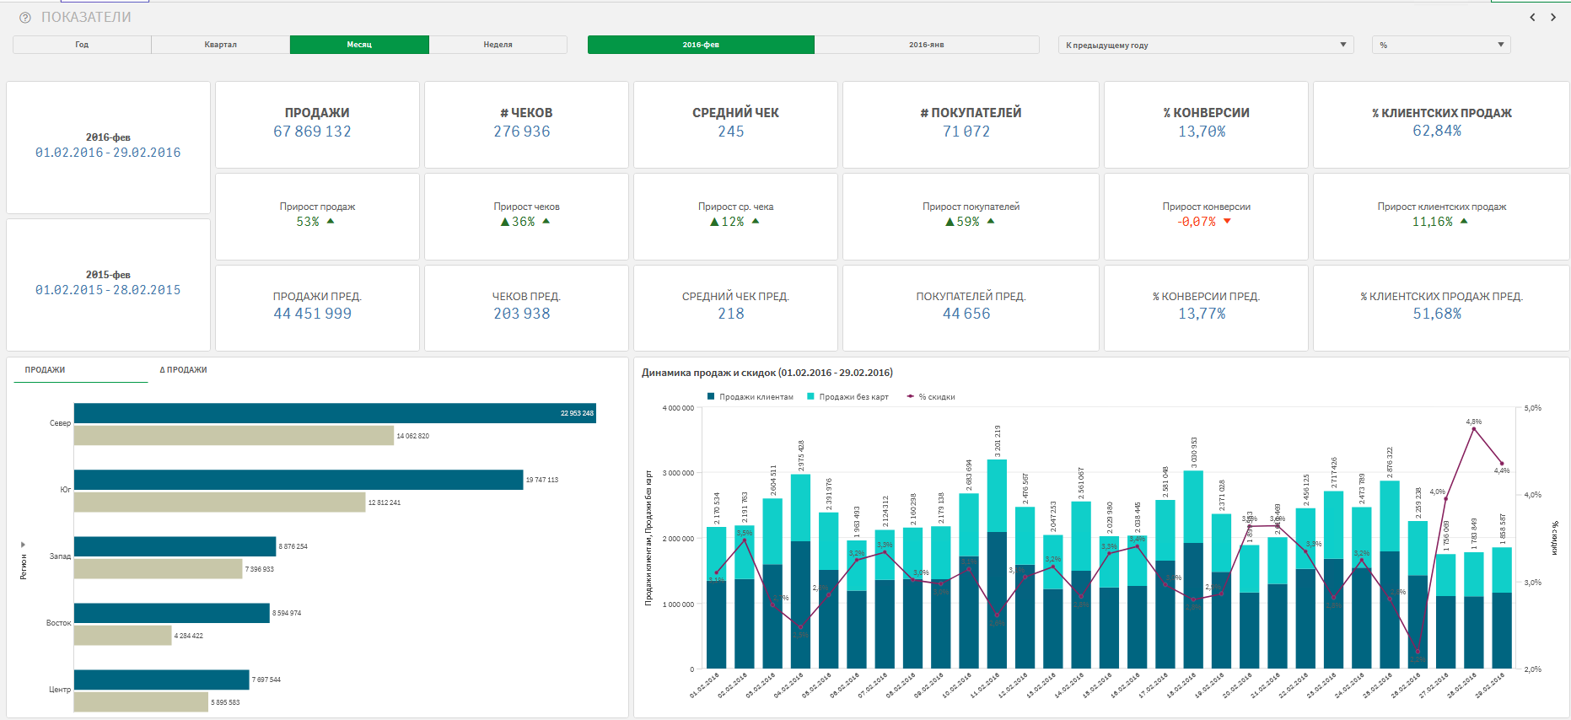
Task: Click the 2016-фев month button
Action: coord(701,45)
